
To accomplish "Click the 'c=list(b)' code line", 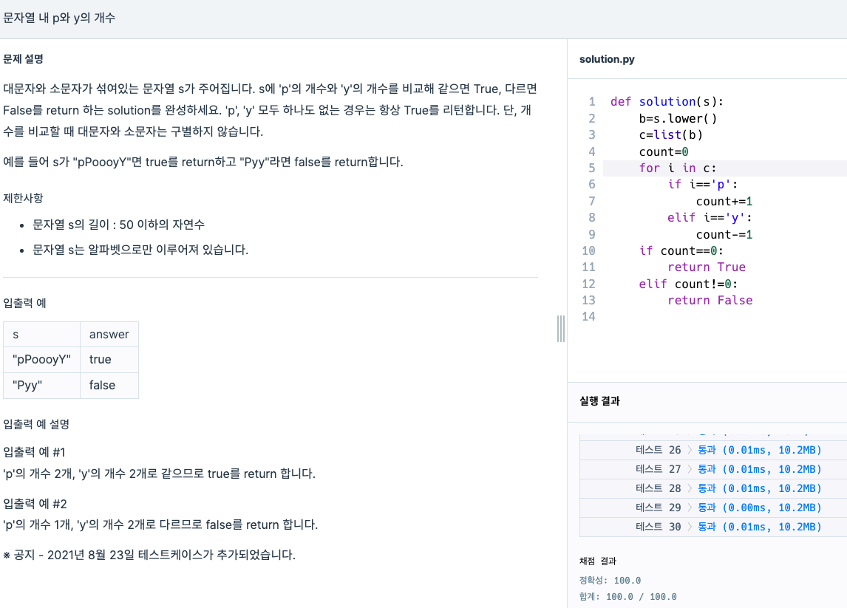I will tap(671, 135).
